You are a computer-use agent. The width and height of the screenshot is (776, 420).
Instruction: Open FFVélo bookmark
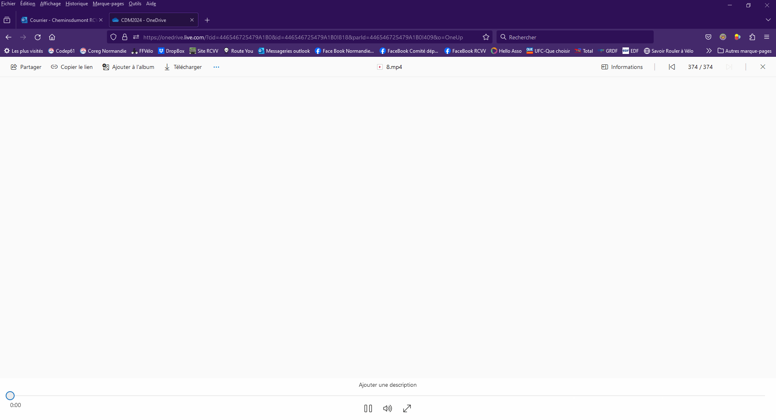142,51
